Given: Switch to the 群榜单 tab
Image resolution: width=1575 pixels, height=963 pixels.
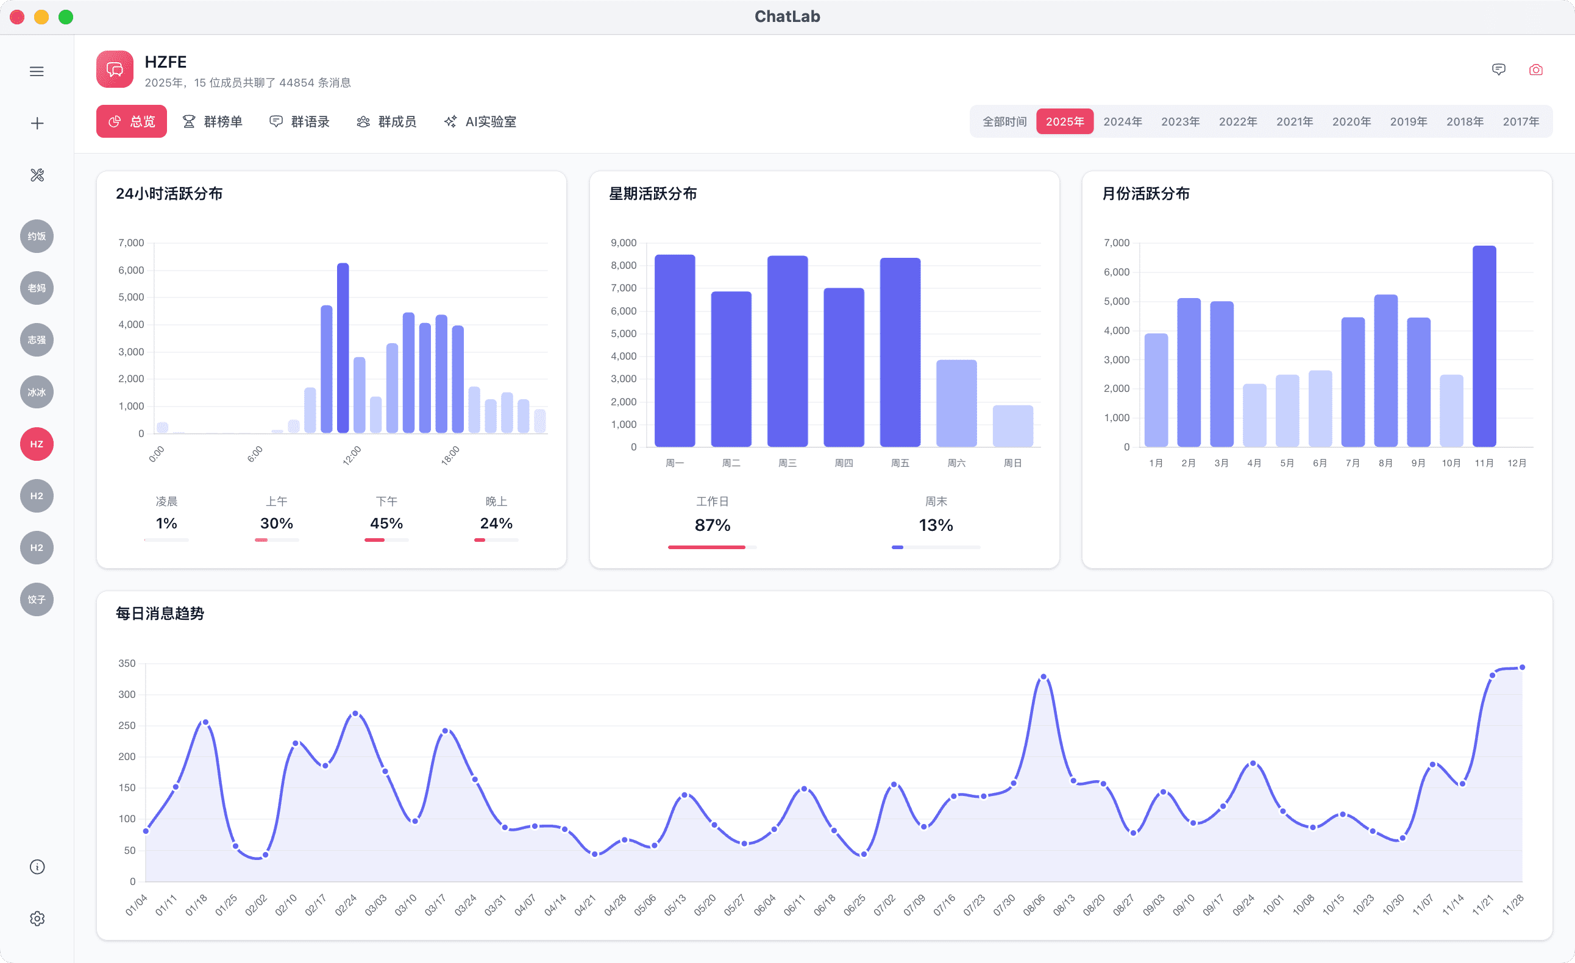Looking at the screenshot, I should (213, 121).
